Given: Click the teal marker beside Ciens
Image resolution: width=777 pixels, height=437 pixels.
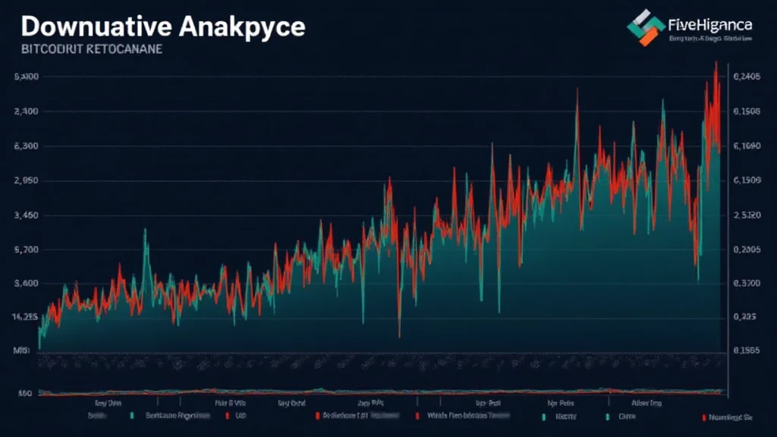Looking at the screenshot, I should (x=609, y=417).
